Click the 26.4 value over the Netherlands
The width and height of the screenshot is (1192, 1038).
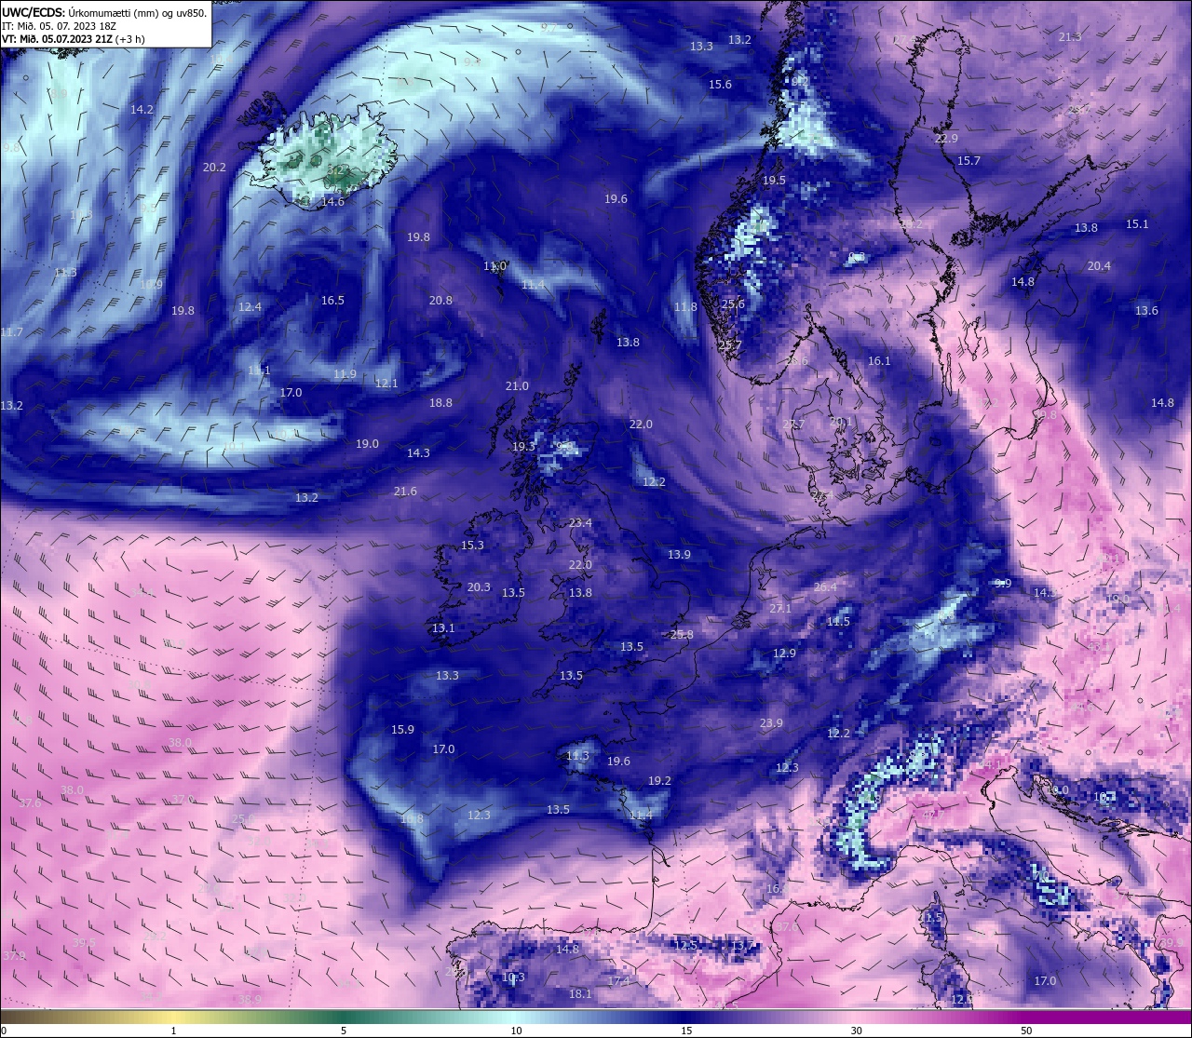pyautogui.click(x=825, y=587)
